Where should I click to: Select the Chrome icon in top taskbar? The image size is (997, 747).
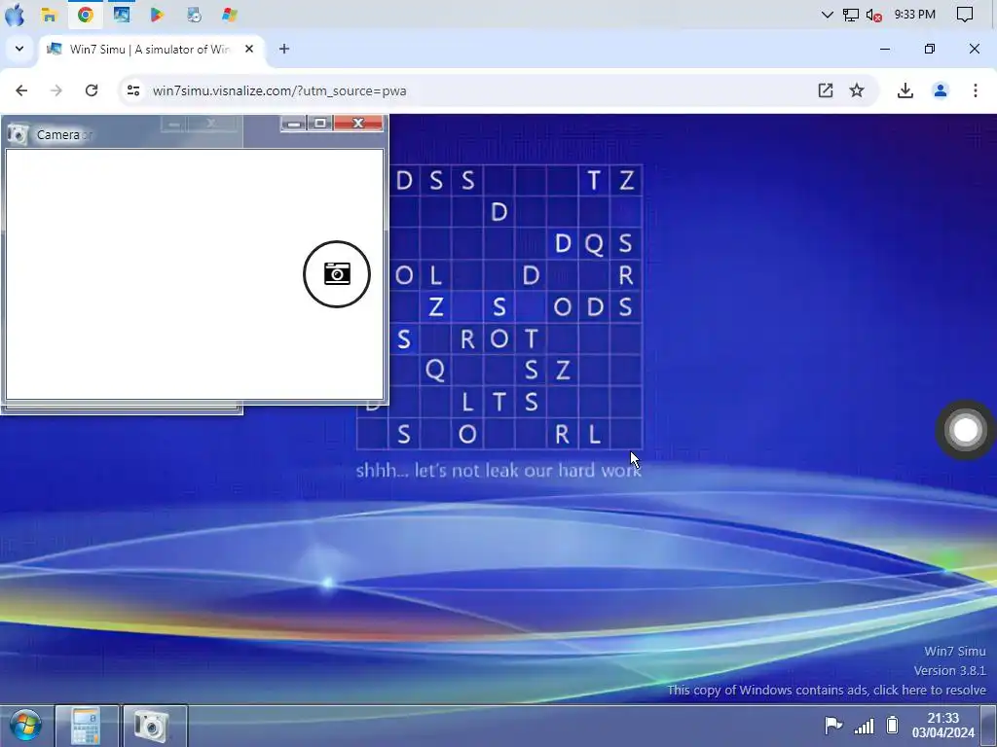[86, 15]
